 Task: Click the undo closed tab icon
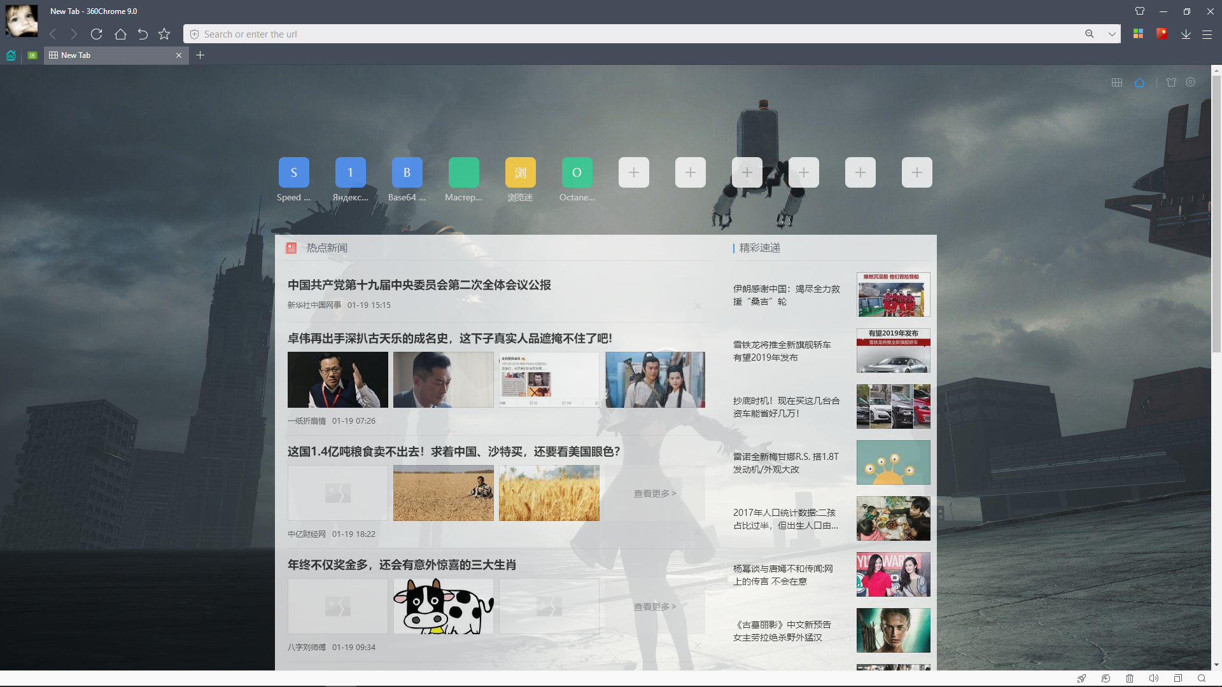(x=143, y=34)
